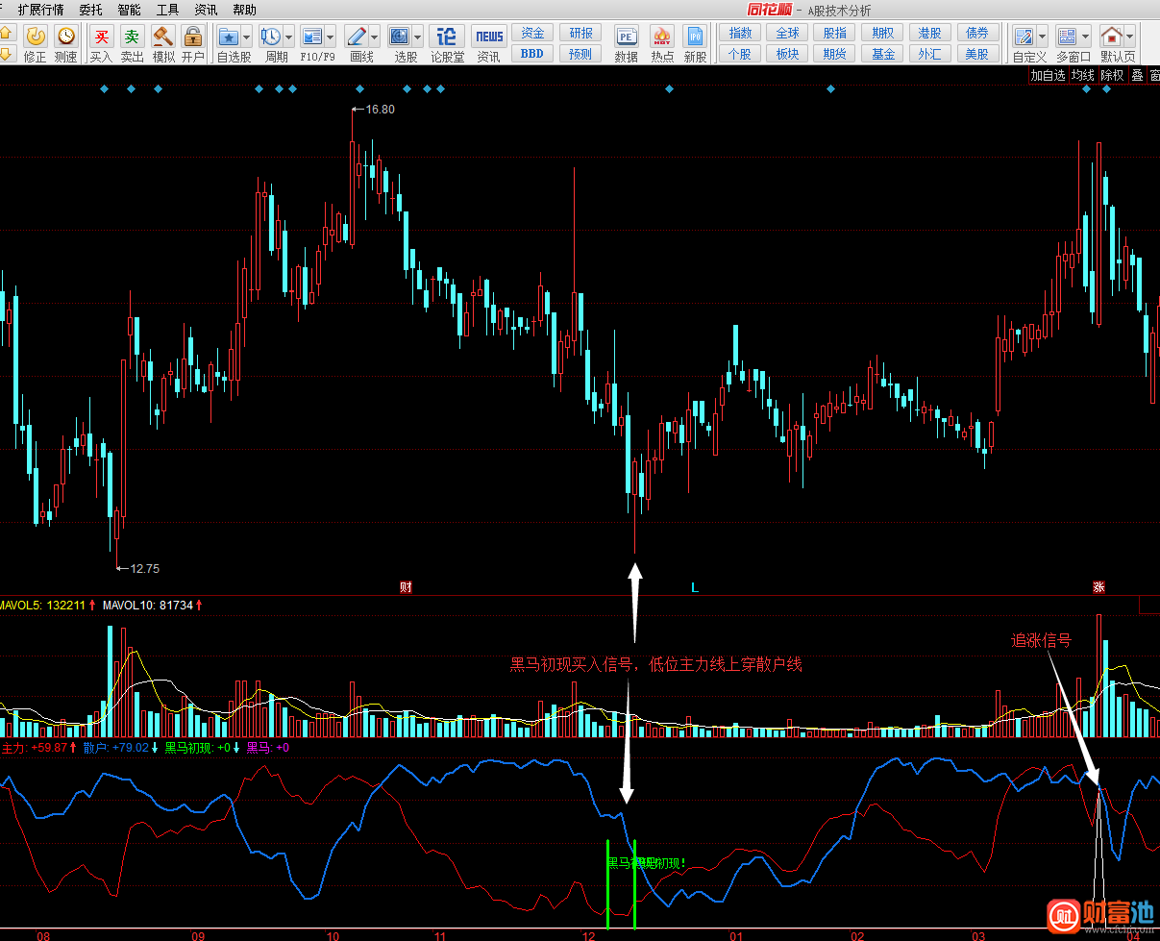Open the 模拟 simulation gavel icon
The image size is (1160, 941).
click(x=162, y=37)
